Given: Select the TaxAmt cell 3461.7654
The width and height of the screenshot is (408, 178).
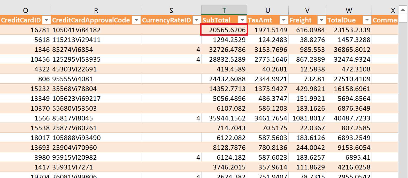Looking at the screenshot, I should pyautogui.click(x=268, y=118).
